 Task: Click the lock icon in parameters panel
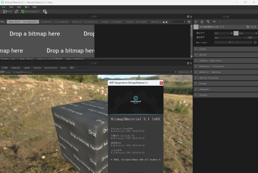[x=196, y=22]
